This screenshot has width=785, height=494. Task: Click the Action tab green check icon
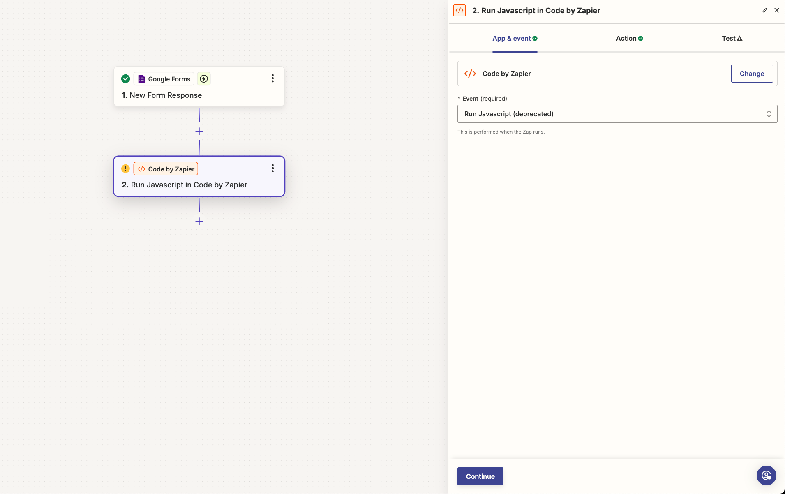[x=641, y=38]
